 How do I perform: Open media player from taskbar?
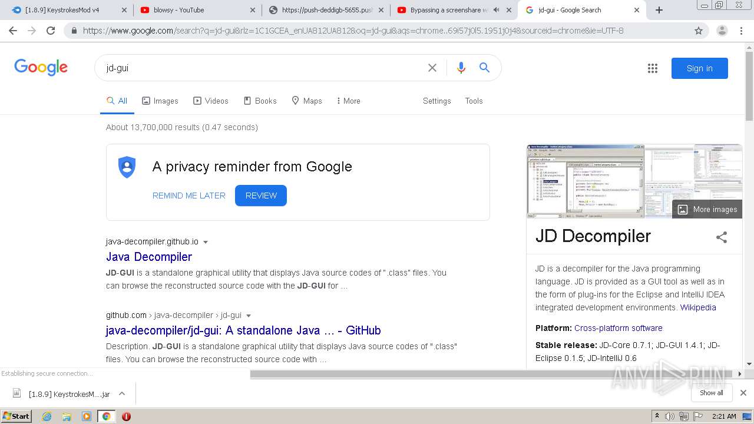tap(87, 416)
